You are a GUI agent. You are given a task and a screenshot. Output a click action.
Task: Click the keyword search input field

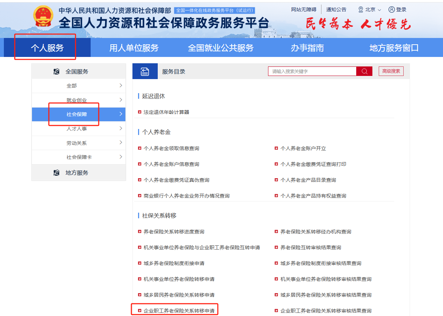(312, 71)
